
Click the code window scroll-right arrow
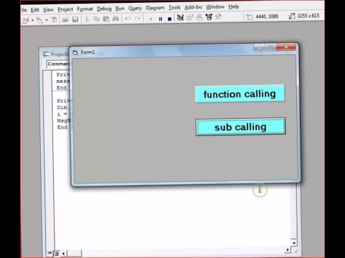coord(287,250)
